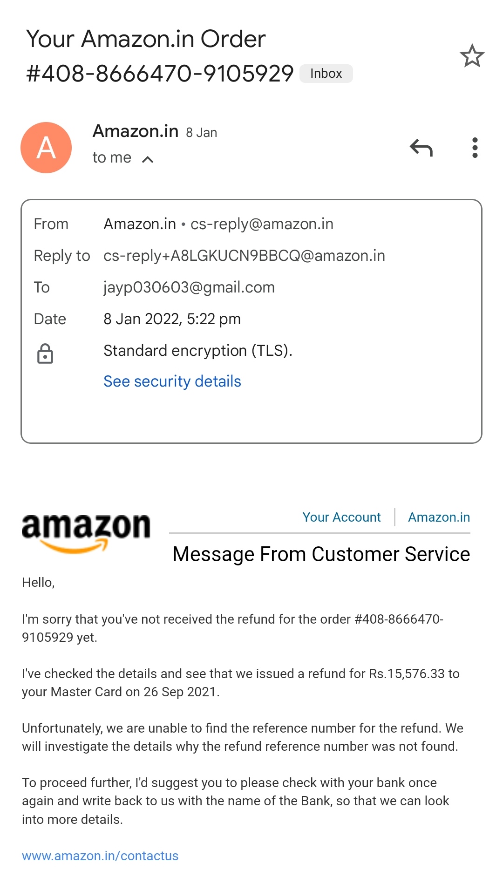Viewport: 503px width, 884px height.
Task: Open See security details link
Action: (x=172, y=381)
